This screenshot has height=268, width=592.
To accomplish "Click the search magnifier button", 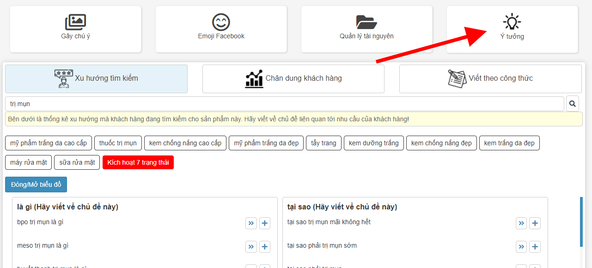I will [x=573, y=104].
